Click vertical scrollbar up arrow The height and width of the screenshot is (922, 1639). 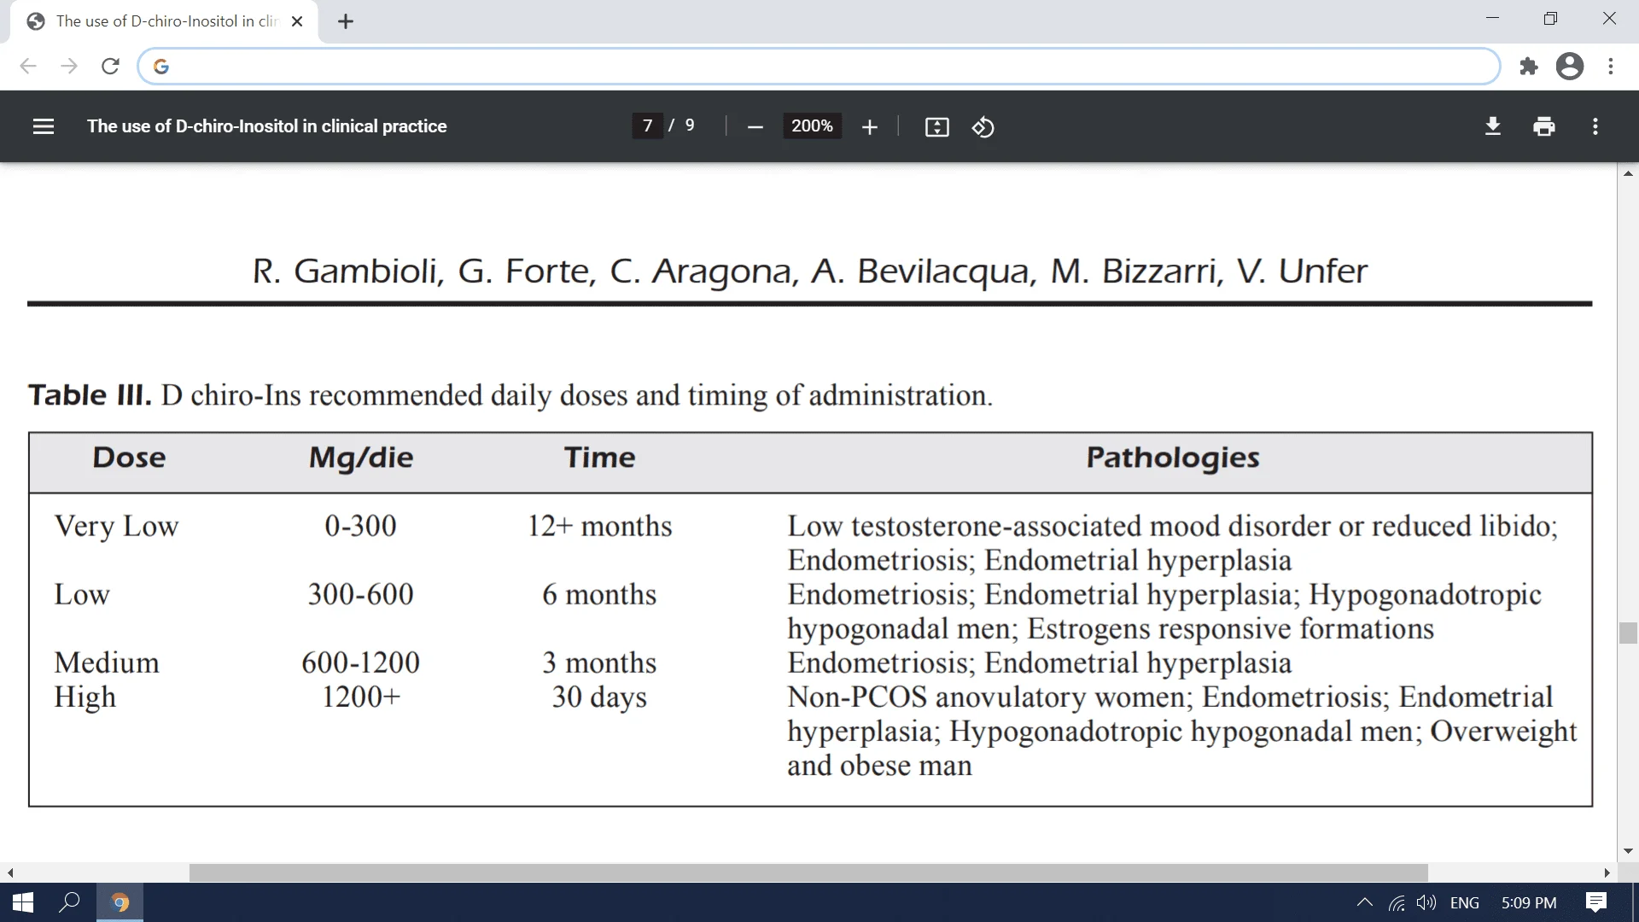pyautogui.click(x=1628, y=173)
